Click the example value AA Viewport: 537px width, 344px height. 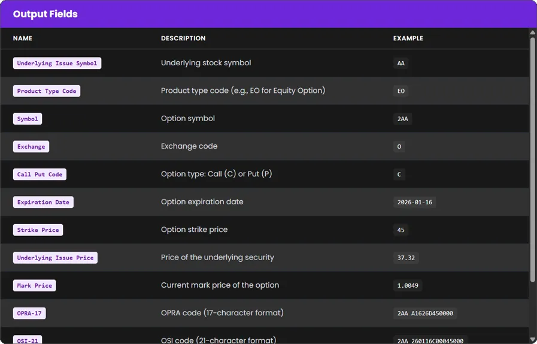pos(401,63)
